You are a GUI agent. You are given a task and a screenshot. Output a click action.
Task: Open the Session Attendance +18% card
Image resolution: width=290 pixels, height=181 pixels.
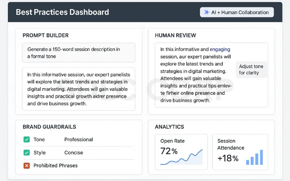click(x=240, y=152)
